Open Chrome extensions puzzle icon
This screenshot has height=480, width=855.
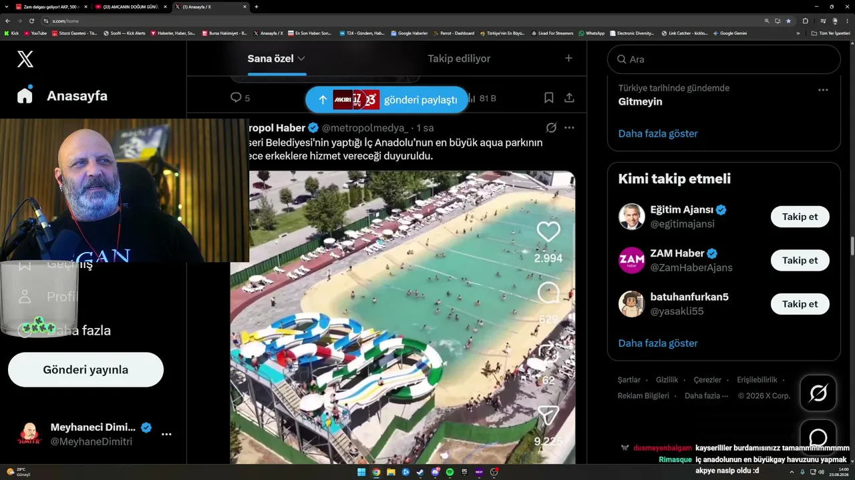[x=805, y=21]
